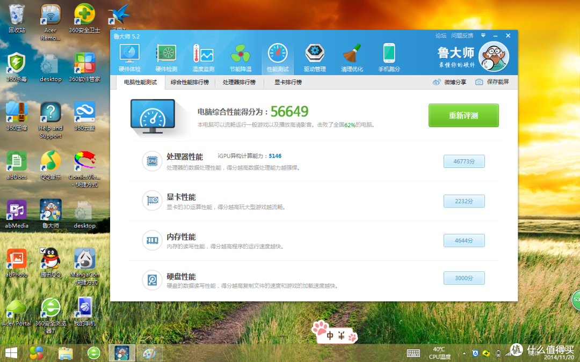Select the Acer Portal desktop icon

pyautogui.click(x=17, y=312)
